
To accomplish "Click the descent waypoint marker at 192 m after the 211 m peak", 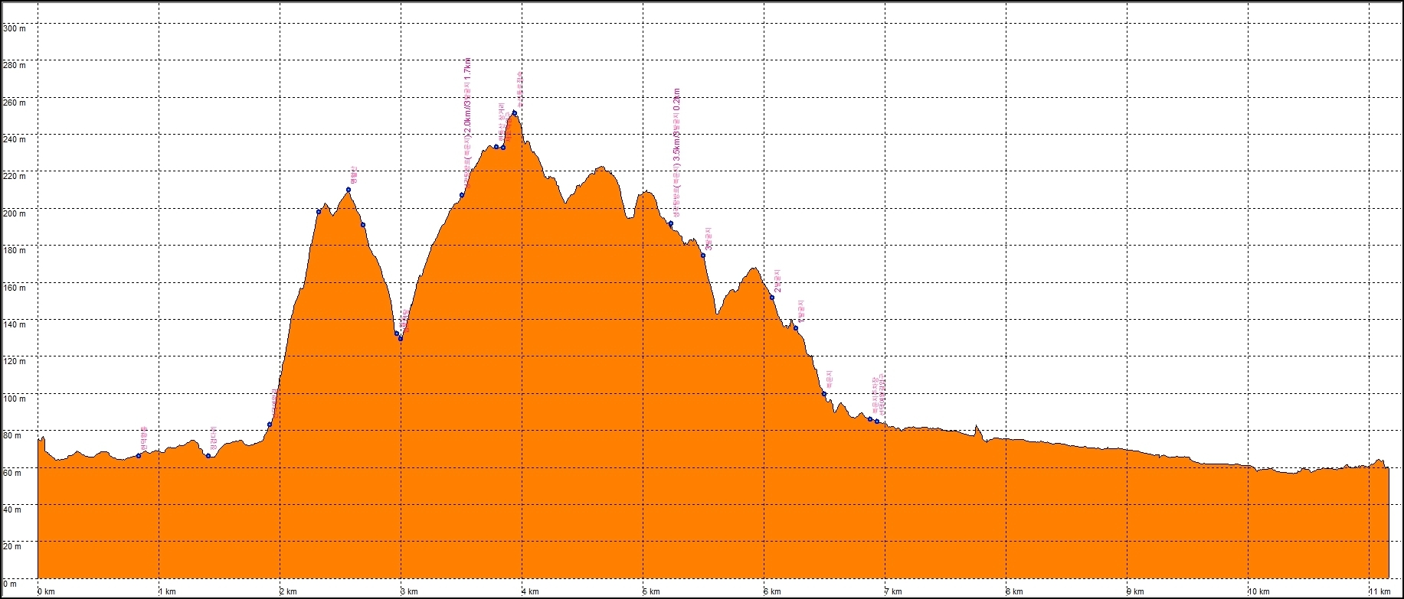I will pos(362,224).
